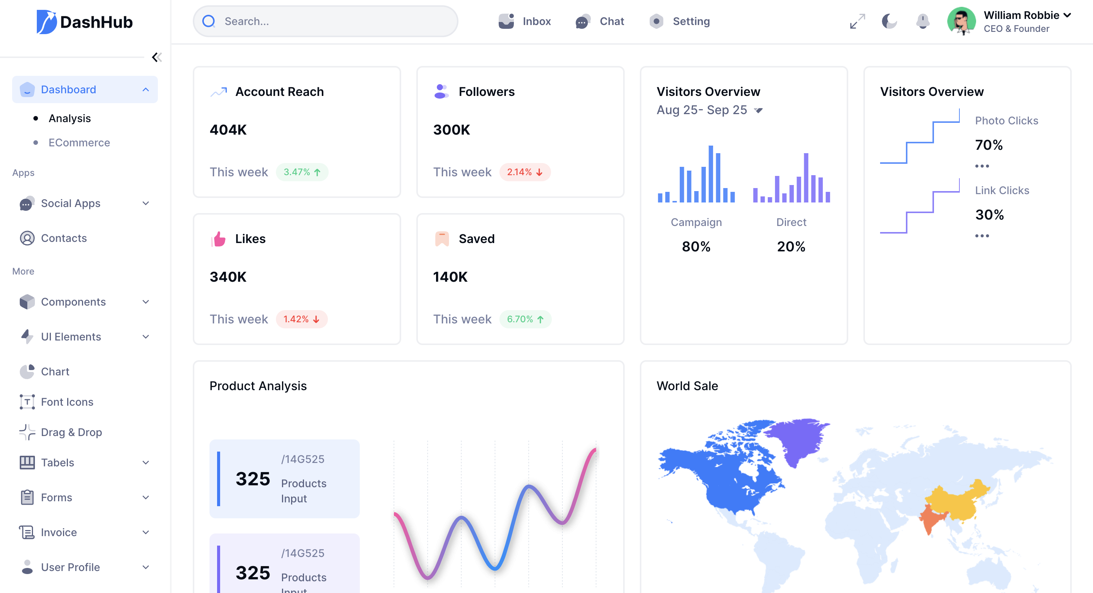The width and height of the screenshot is (1093, 593).
Task: Open the Chat panel
Action: (600, 21)
